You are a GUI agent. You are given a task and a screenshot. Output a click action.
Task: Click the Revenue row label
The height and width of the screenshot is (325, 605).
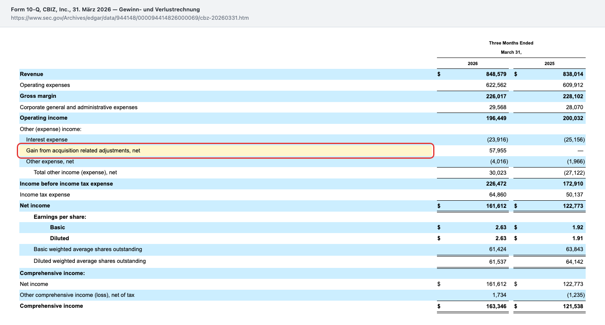click(32, 74)
